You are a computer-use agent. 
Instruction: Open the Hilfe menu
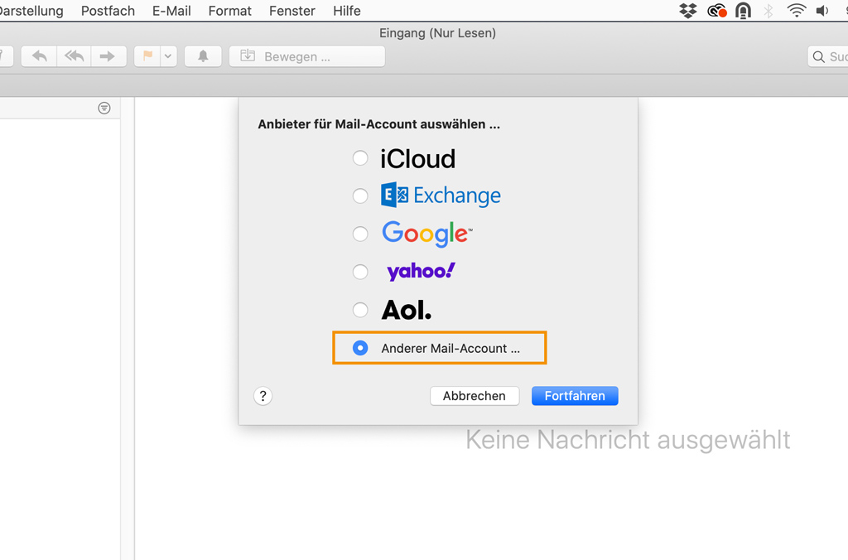click(x=347, y=11)
